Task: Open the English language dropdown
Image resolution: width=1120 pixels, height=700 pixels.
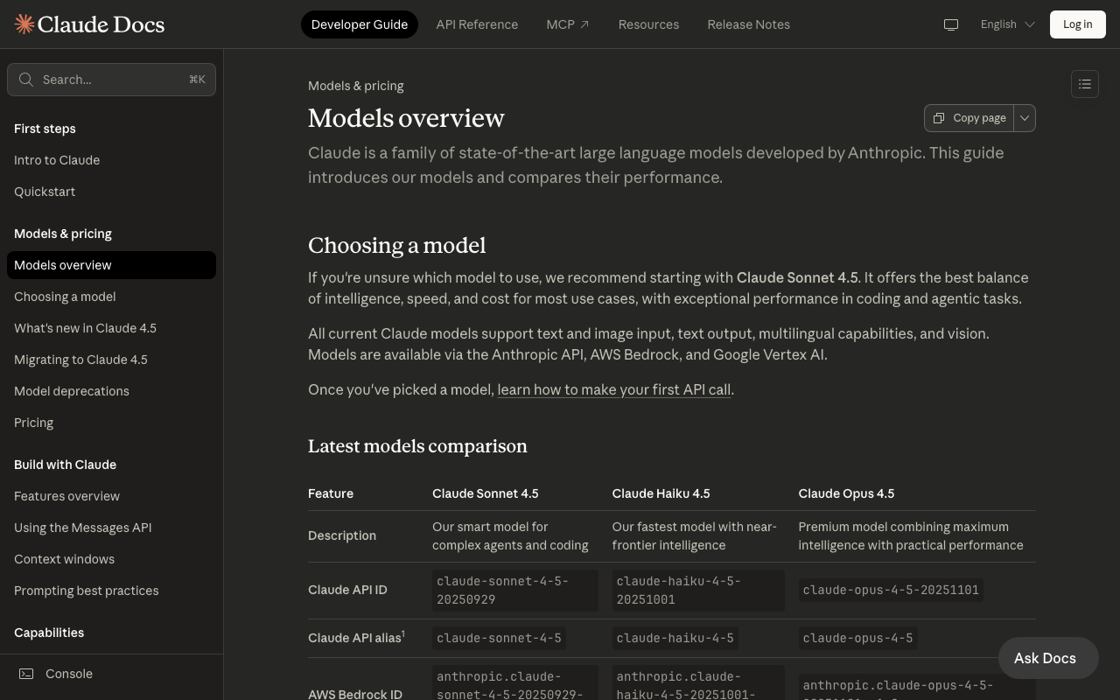Action: pos(1008,24)
